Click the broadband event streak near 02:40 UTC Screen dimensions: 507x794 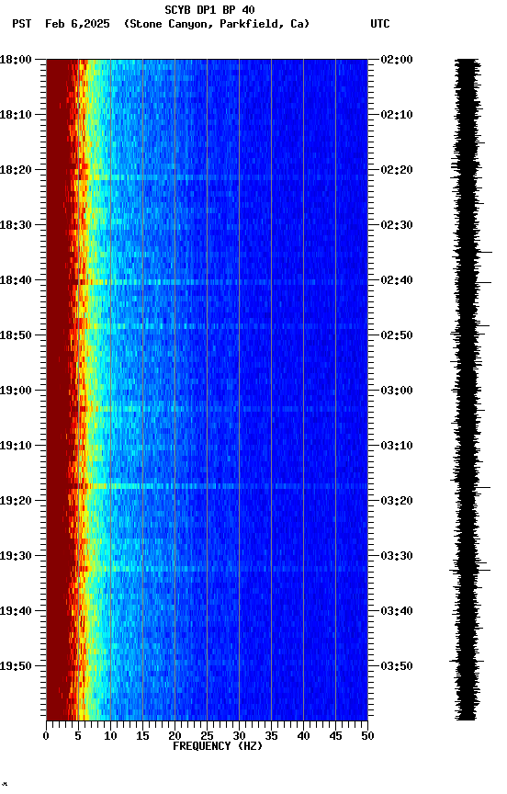(x=207, y=282)
